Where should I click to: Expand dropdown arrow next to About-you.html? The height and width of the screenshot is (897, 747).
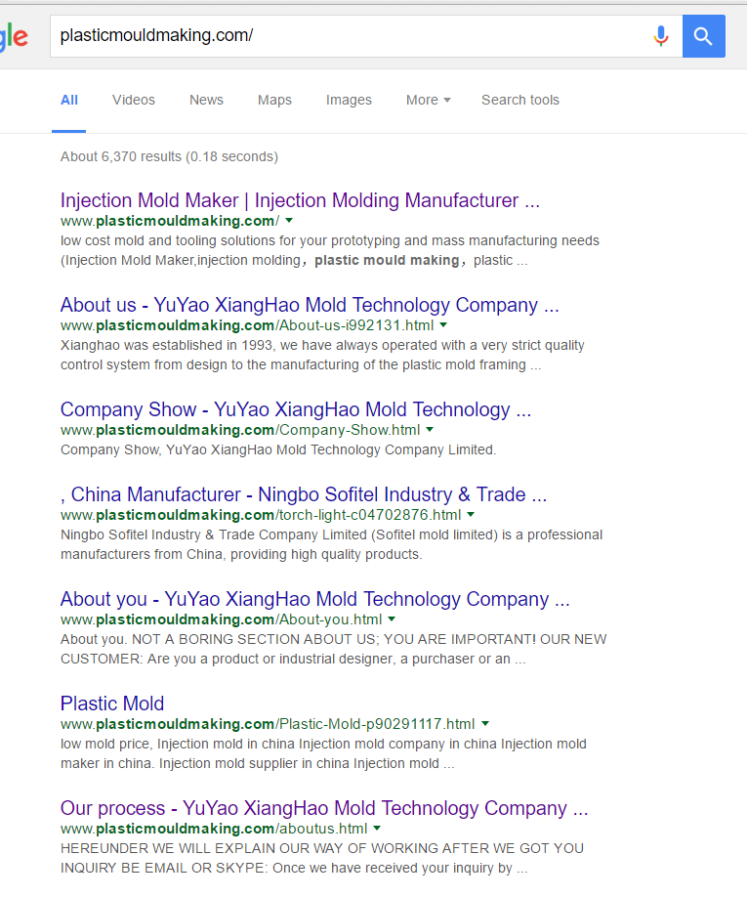pos(392,619)
